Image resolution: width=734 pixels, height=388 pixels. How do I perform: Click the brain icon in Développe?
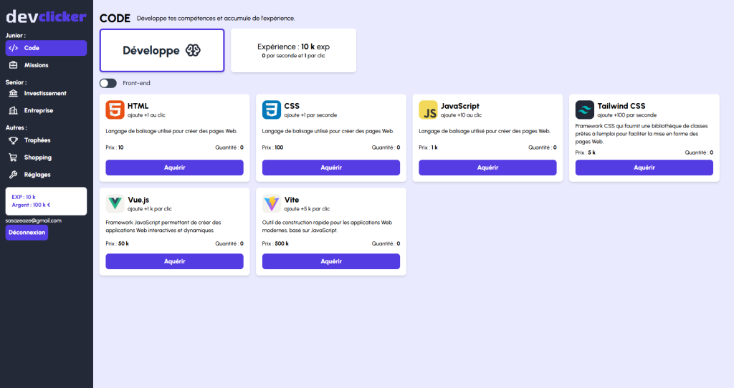point(193,50)
